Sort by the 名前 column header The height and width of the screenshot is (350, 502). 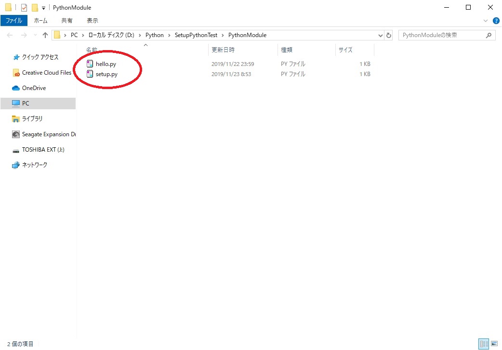coord(92,50)
